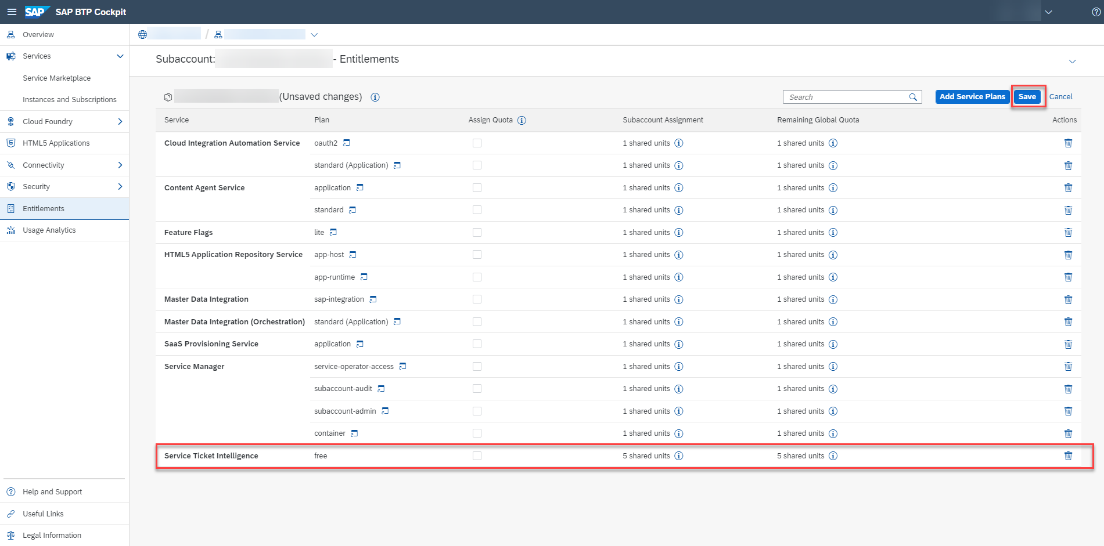Tick Assign Quota for sap-integration plan
1104x546 pixels.
[477, 299]
